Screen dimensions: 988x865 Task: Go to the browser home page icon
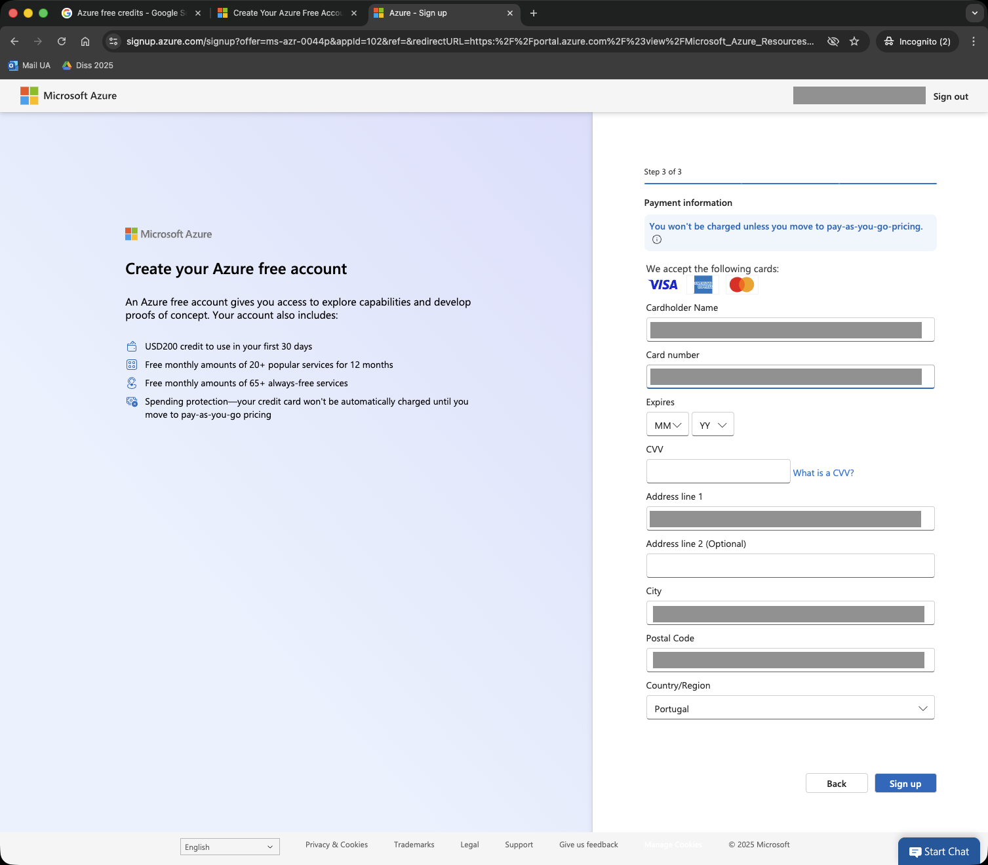pyautogui.click(x=85, y=41)
